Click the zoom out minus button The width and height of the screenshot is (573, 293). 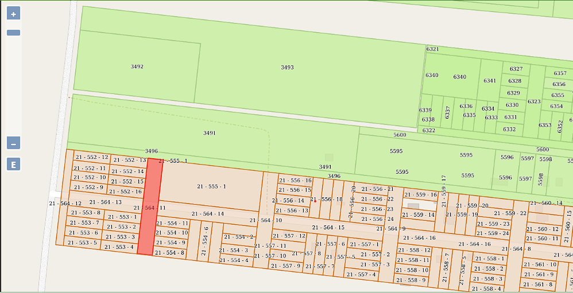tap(13, 143)
